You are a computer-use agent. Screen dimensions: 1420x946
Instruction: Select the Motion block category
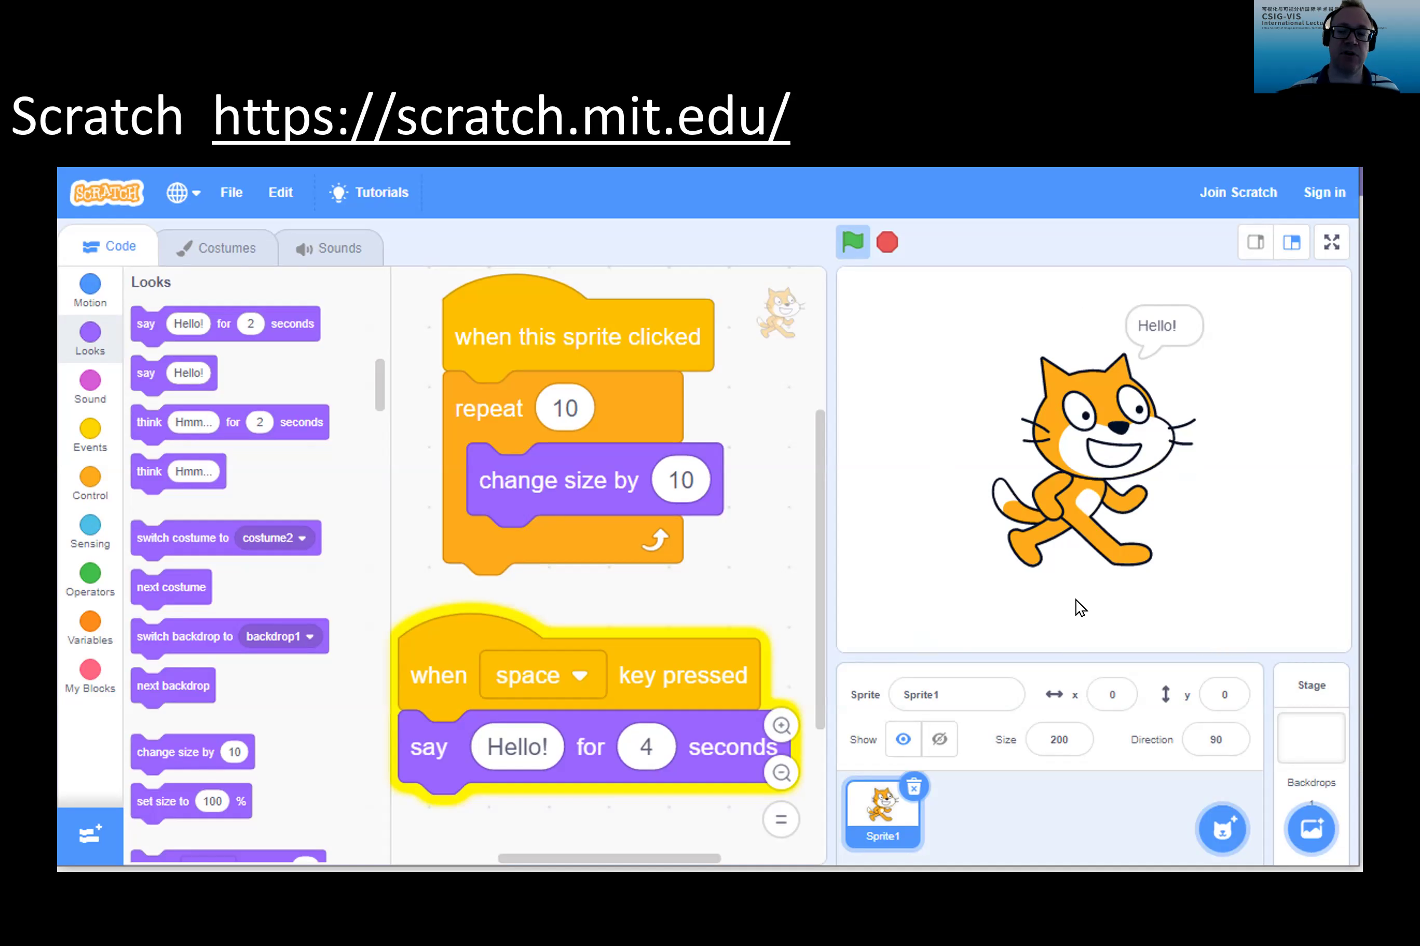90,291
